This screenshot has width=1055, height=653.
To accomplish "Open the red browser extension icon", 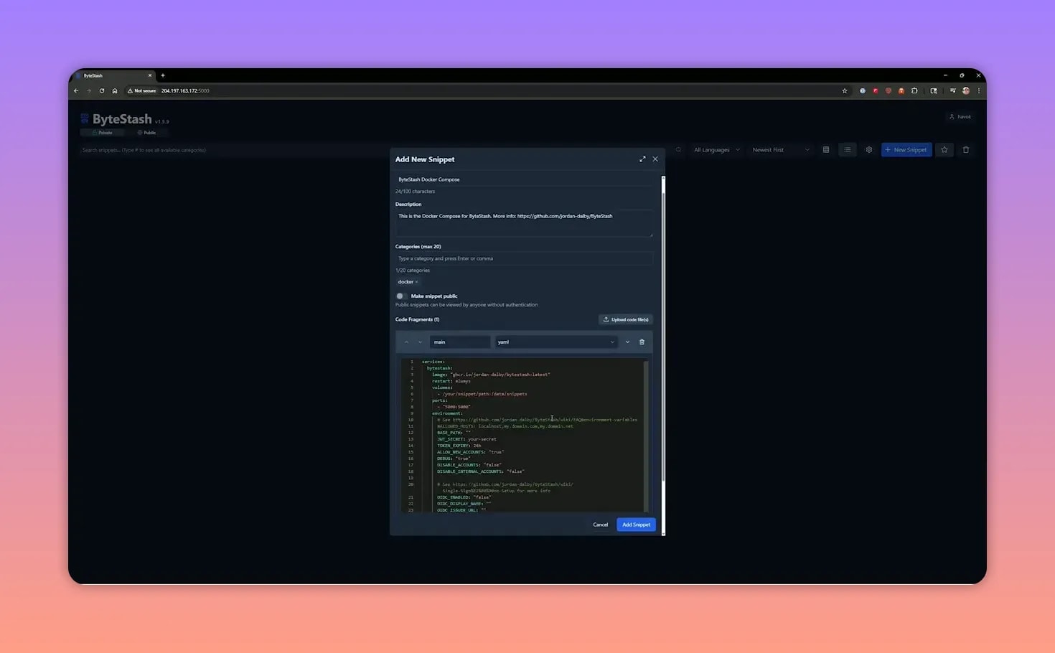I will pyautogui.click(x=876, y=91).
